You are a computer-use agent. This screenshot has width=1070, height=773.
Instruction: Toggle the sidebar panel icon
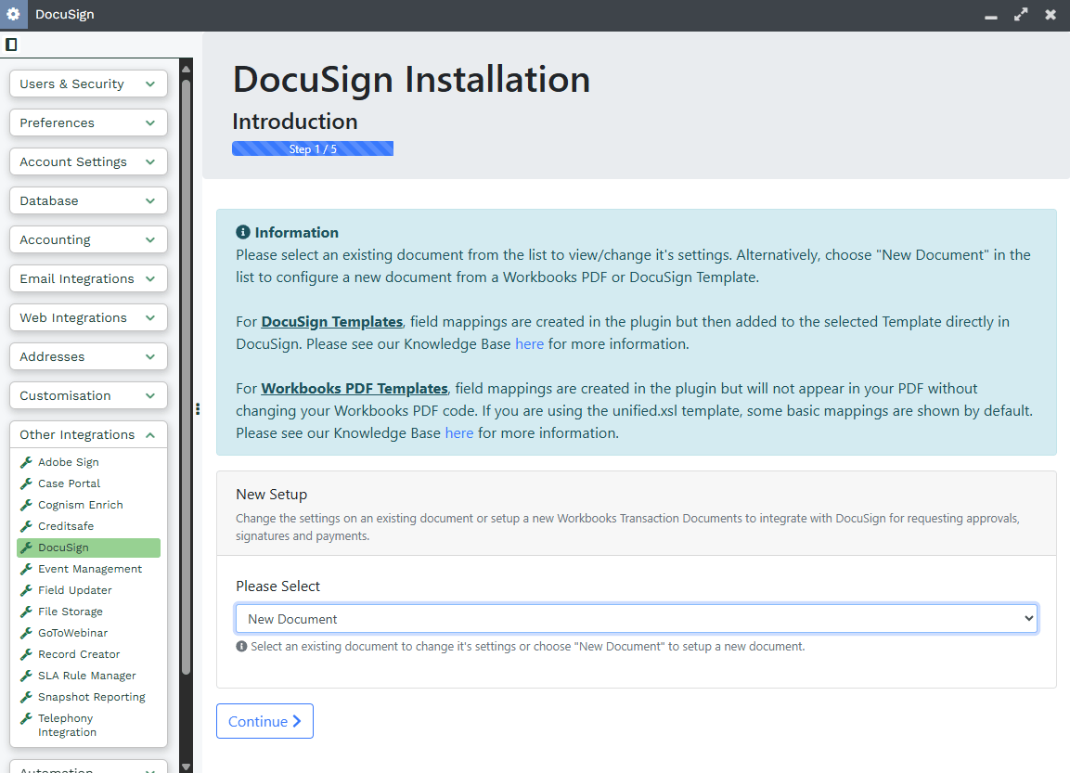tap(11, 45)
